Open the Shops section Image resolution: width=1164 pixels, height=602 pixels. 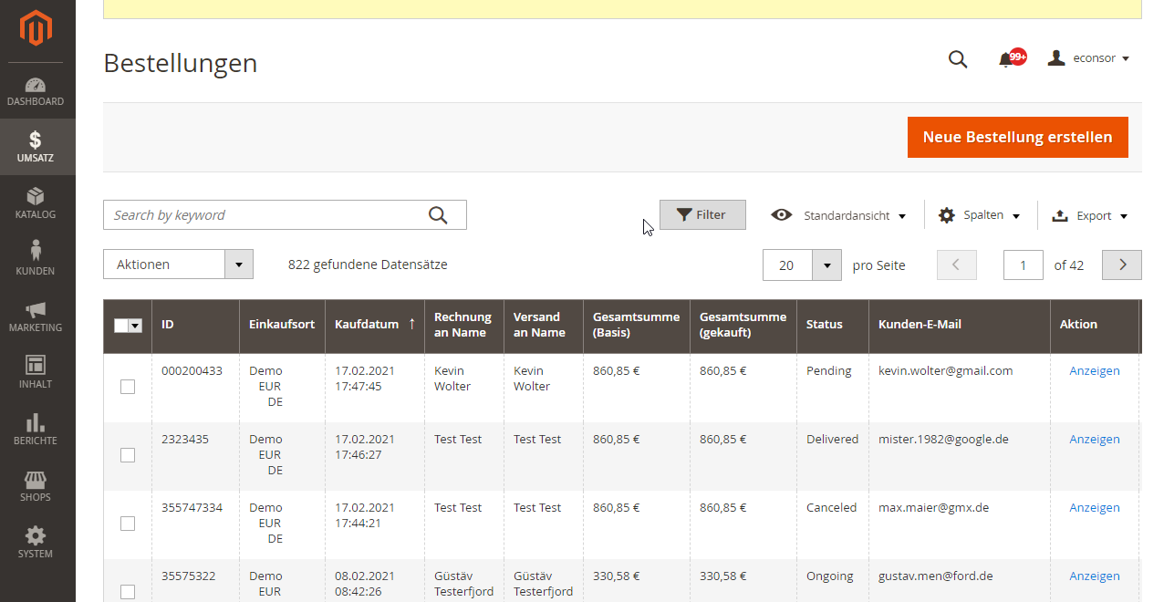[36, 485]
